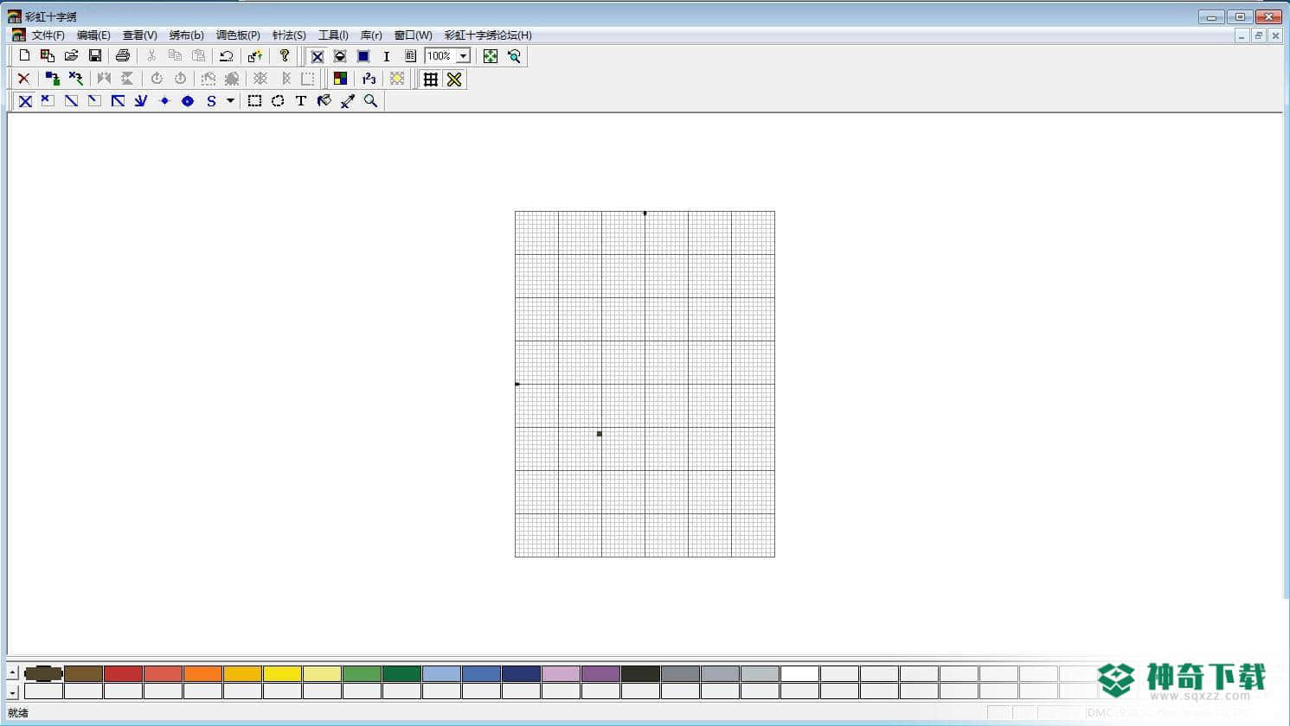Open the 工具(l) menu
The image size is (1290, 726).
pyautogui.click(x=333, y=35)
